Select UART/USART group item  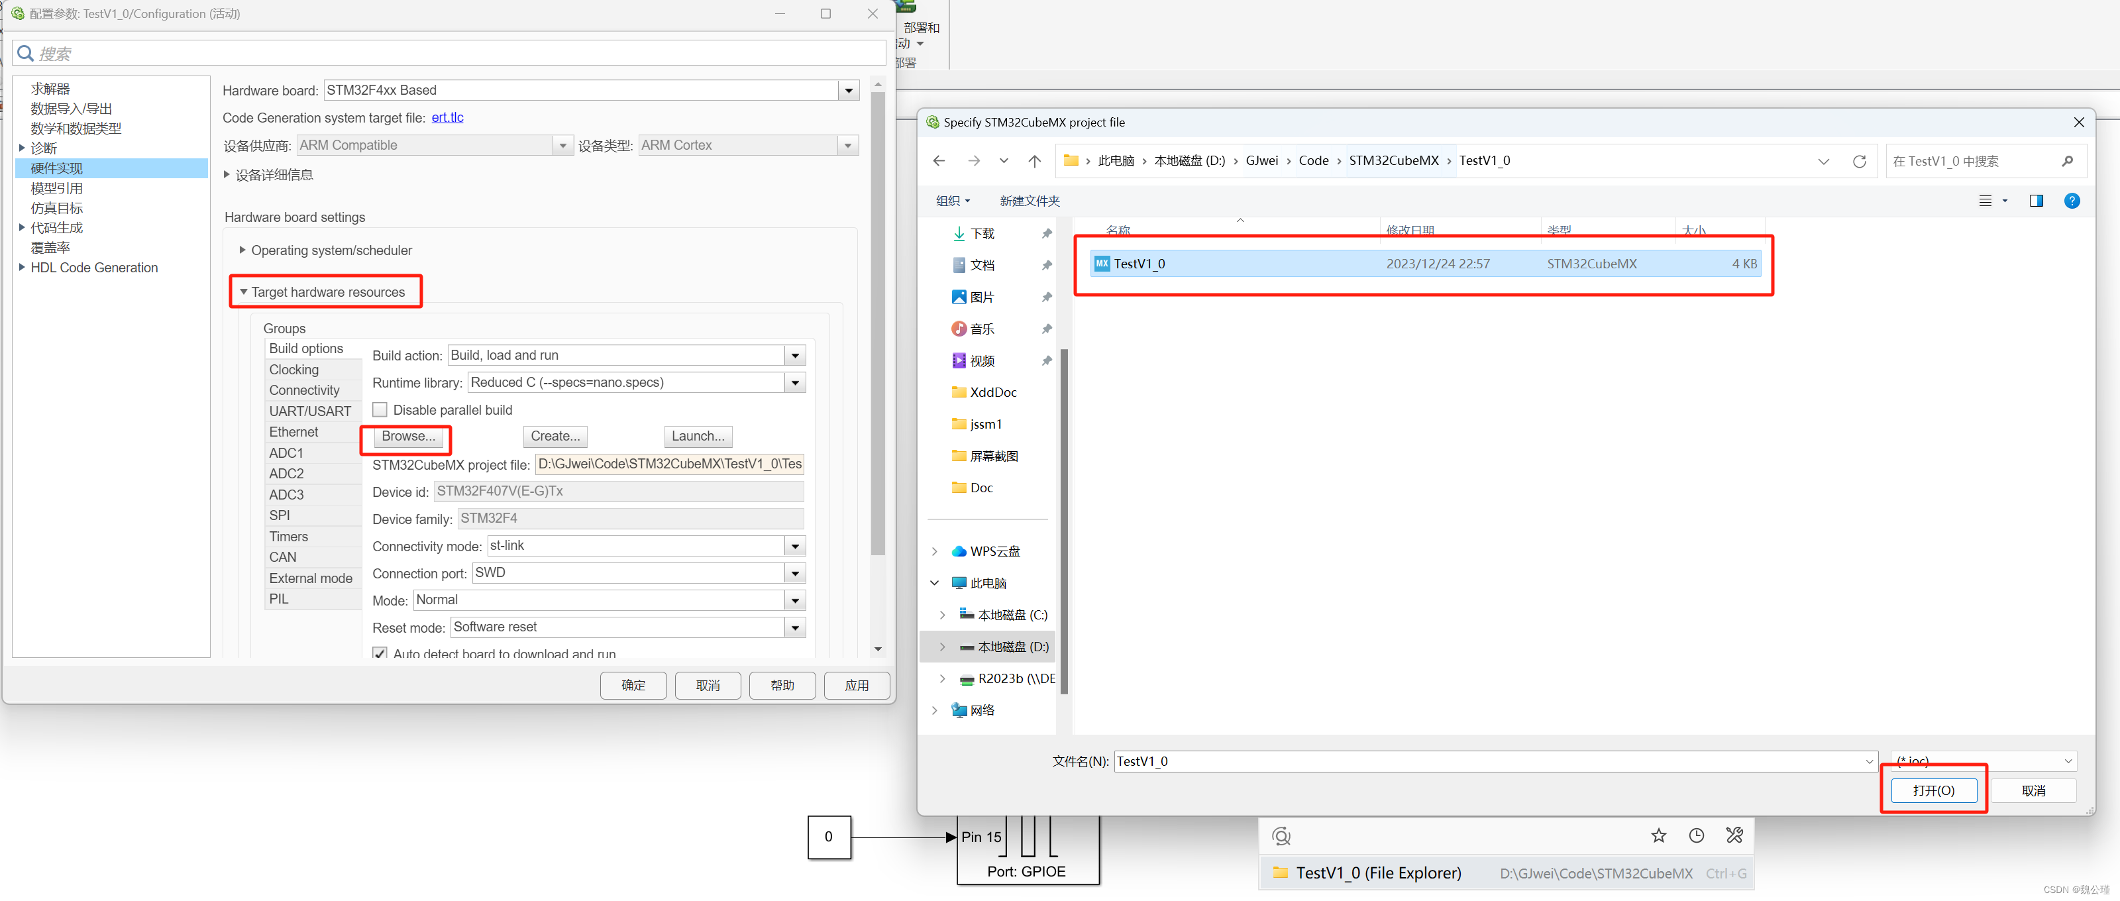point(309,411)
